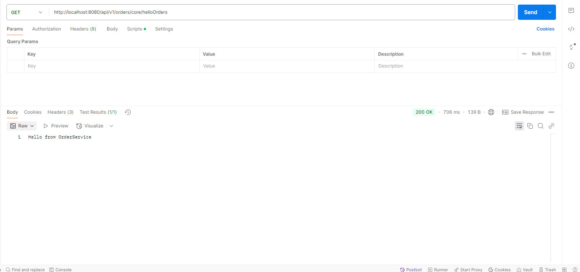Image resolution: width=580 pixels, height=272 pixels.
Task: Click Bulk Edit for query params
Action: coord(541,54)
